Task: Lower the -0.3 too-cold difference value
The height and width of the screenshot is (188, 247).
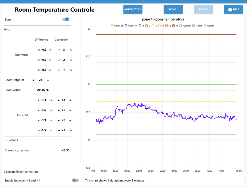Action: pyautogui.click(x=39, y=100)
